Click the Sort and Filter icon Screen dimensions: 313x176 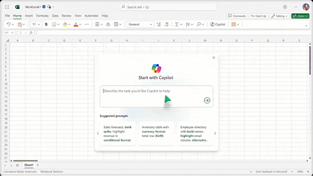point(188,24)
